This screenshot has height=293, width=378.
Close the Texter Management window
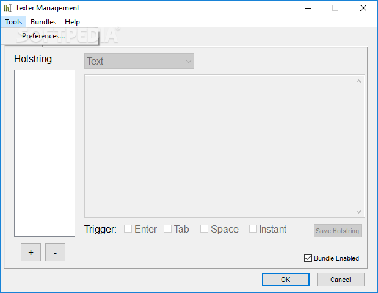(x=363, y=8)
